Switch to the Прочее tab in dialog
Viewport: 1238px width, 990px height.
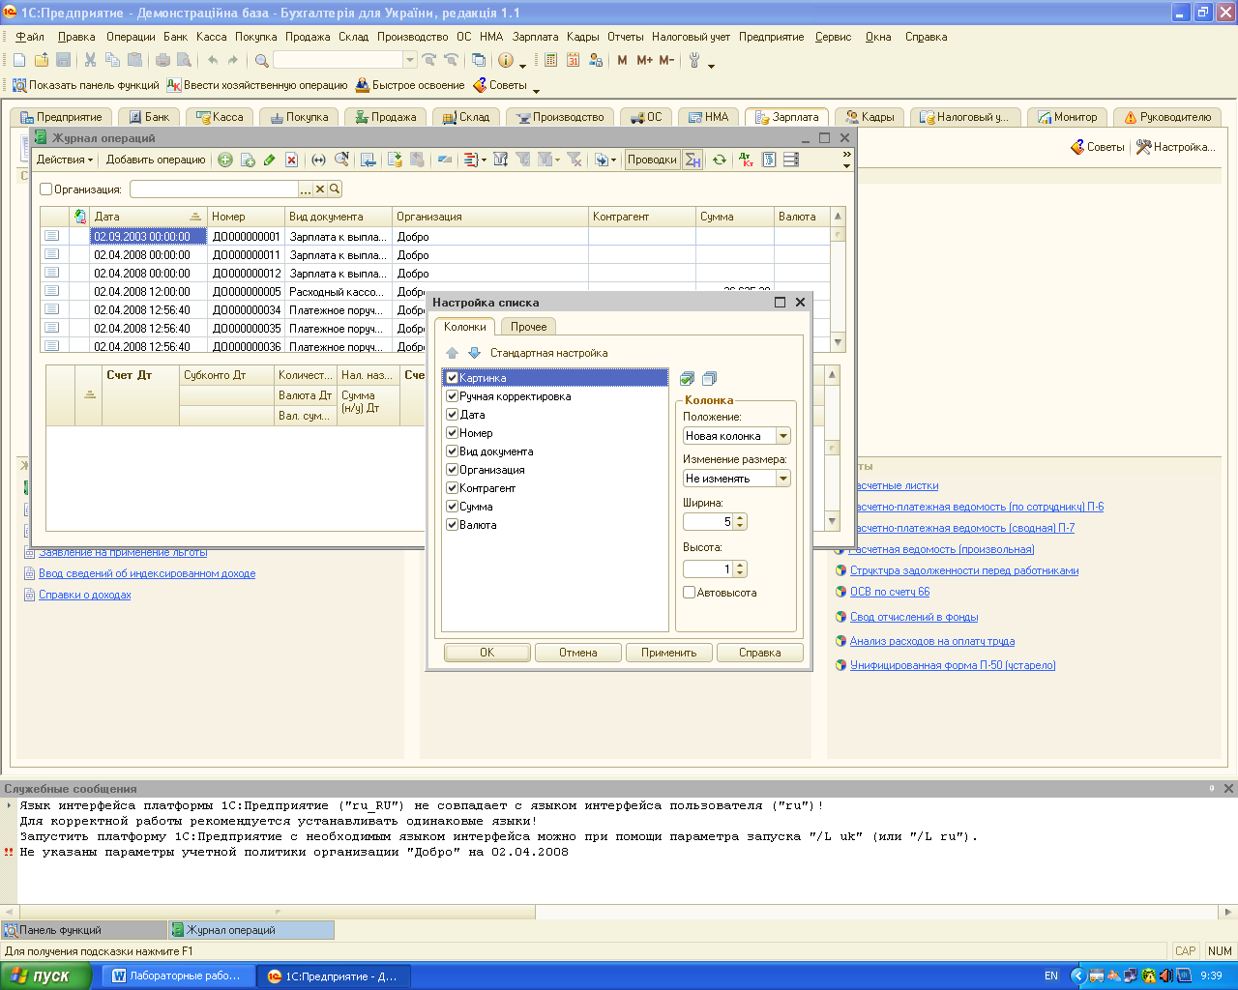529,327
